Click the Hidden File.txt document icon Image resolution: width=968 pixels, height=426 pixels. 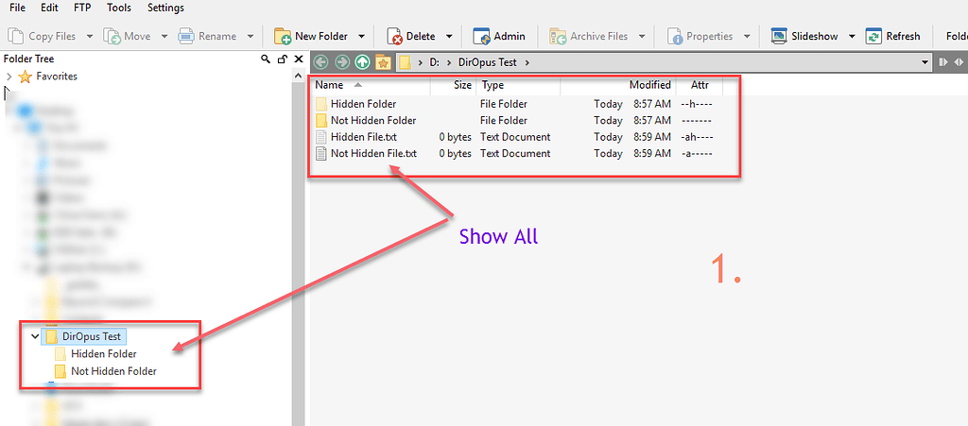(320, 137)
